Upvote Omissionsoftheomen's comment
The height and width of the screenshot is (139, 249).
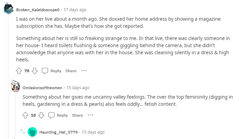[x=25, y=115]
